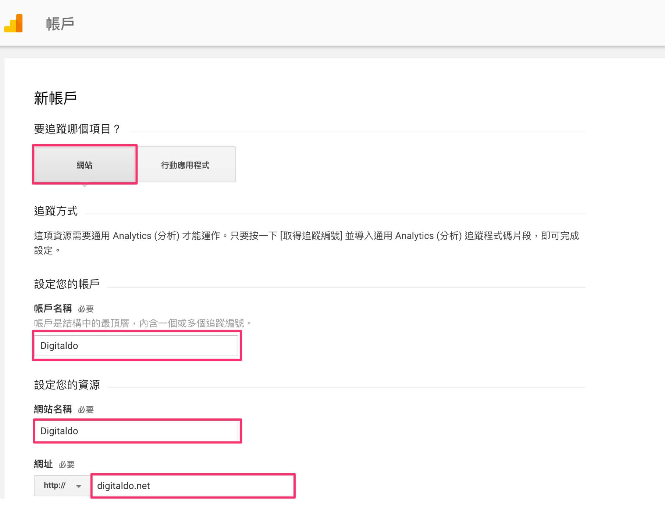The height and width of the screenshot is (514, 665).
Task: Click the 帳戶名稱 input field containing Digitaldo
Action: (136, 346)
